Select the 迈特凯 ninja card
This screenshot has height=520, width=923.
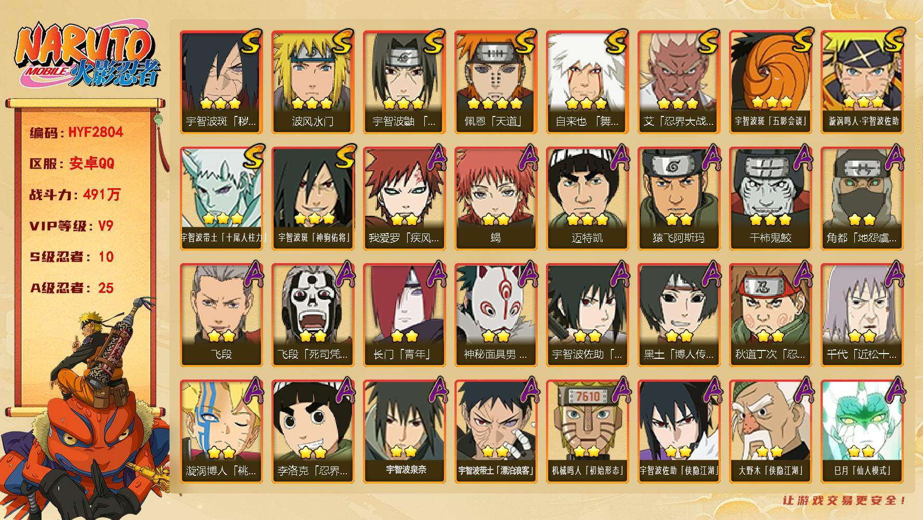pyautogui.click(x=587, y=199)
